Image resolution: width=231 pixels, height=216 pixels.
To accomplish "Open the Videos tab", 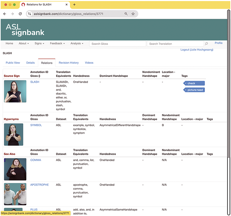I will tap(89, 63).
